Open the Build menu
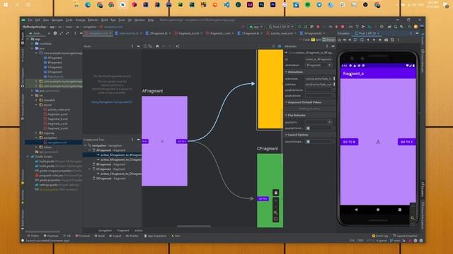Viewport: 453px width, 254px height. pyautogui.click(x=105, y=20)
